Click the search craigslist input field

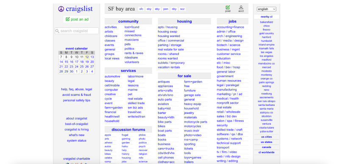click(x=77, y=31)
